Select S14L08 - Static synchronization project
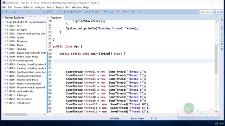 24,84
